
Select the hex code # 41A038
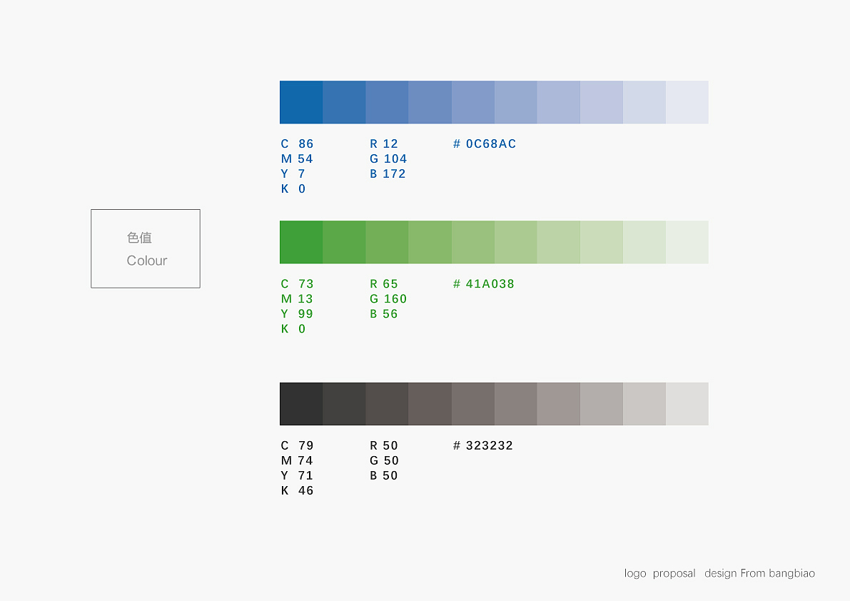tap(483, 284)
